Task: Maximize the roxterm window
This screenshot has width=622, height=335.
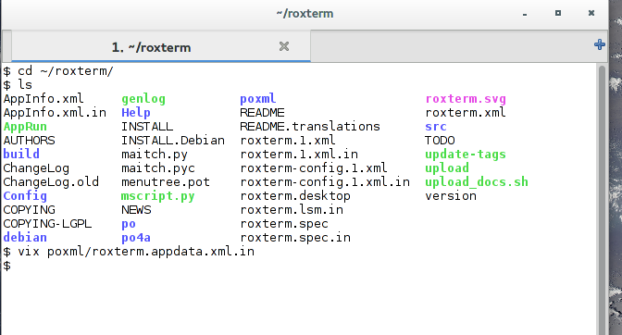Action: (558, 13)
